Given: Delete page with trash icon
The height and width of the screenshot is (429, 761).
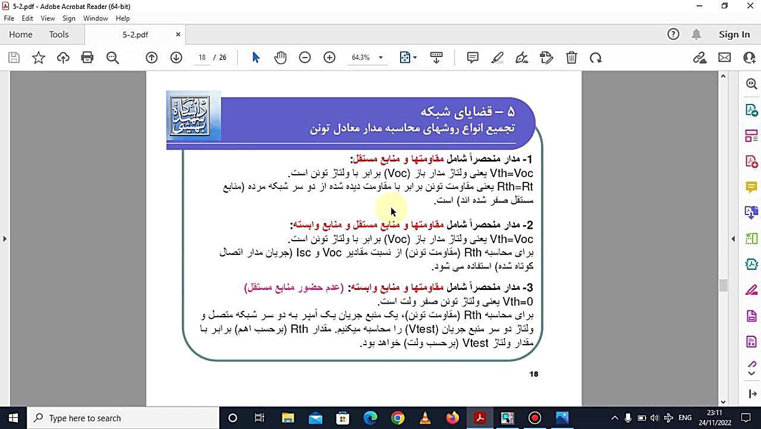Looking at the screenshot, I should click(571, 58).
